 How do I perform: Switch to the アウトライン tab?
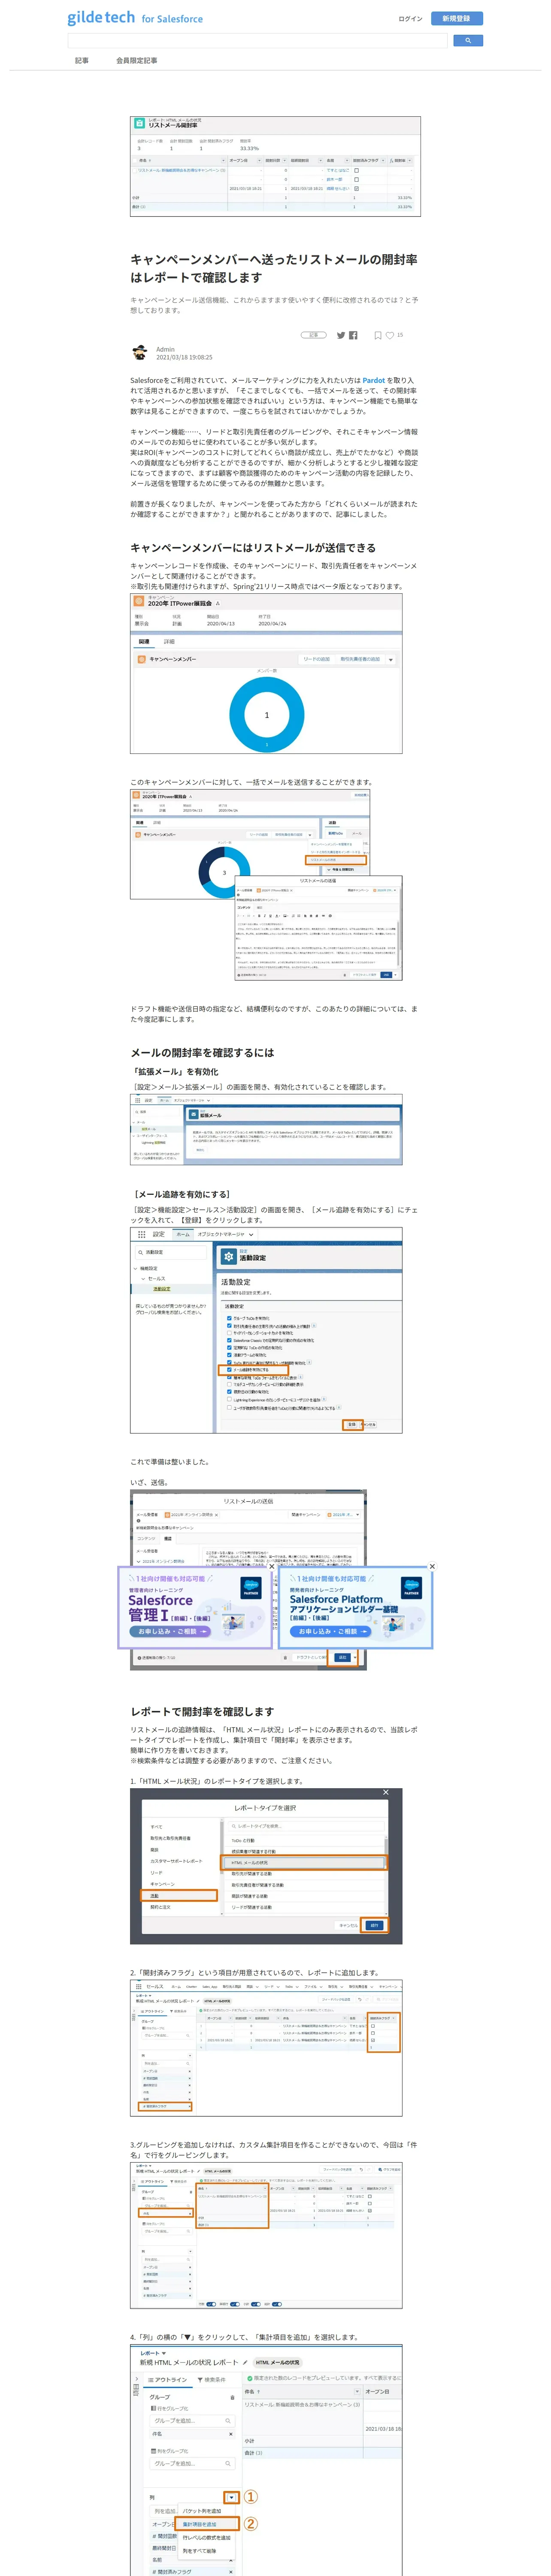pyautogui.click(x=167, y=2380)
